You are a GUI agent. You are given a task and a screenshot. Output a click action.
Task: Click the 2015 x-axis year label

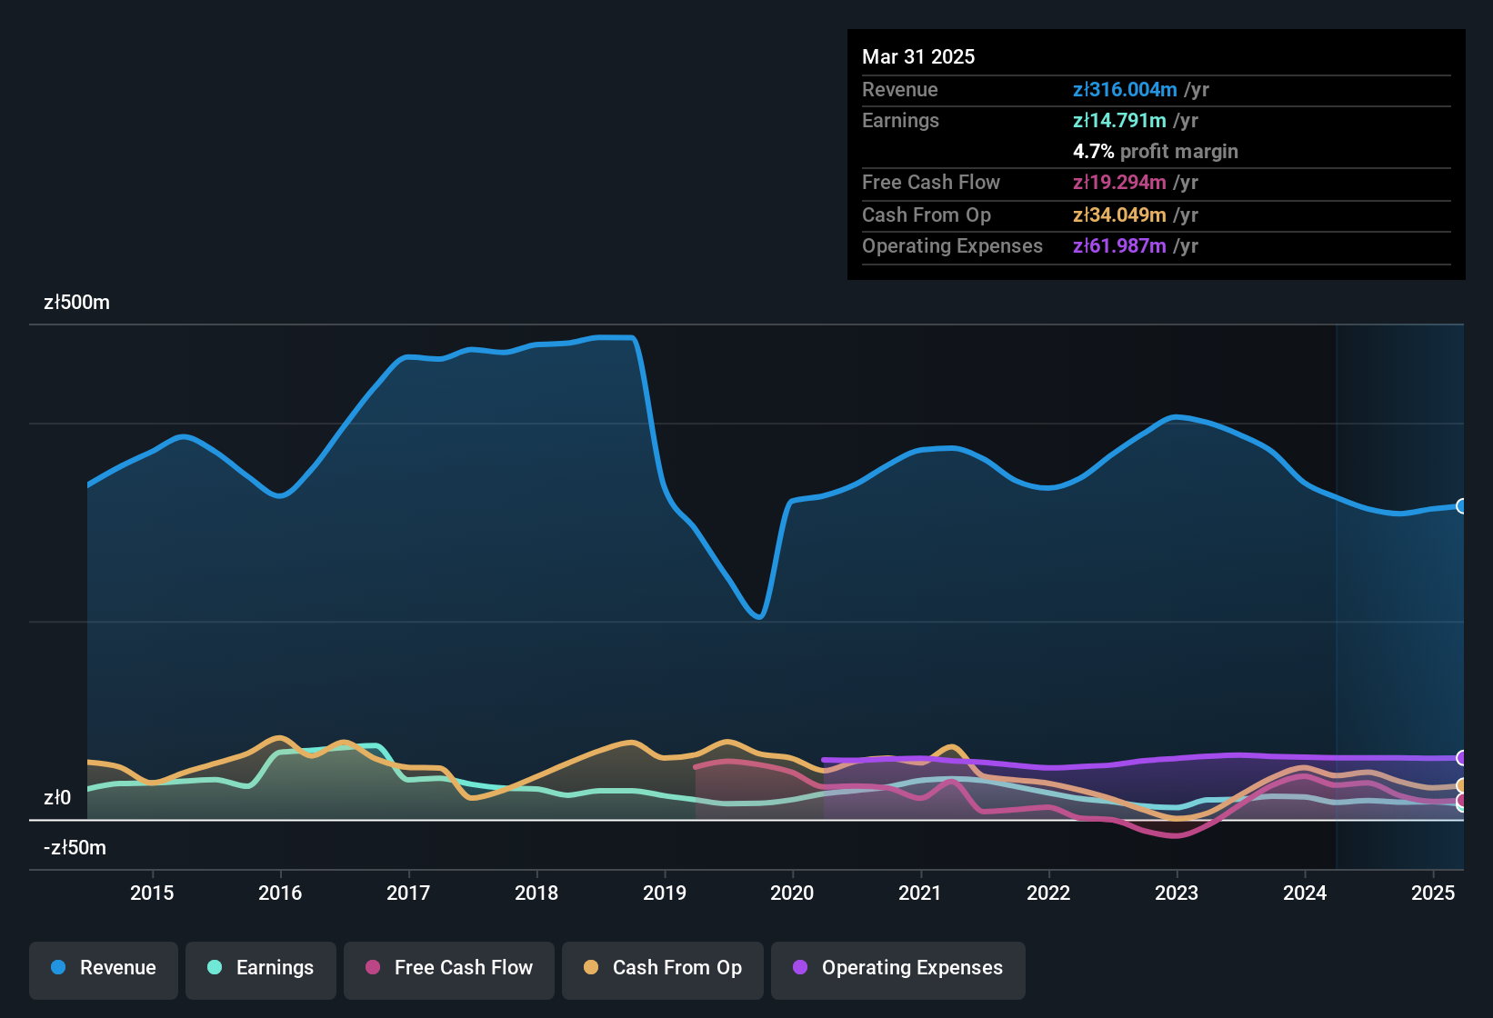point(152,893)
